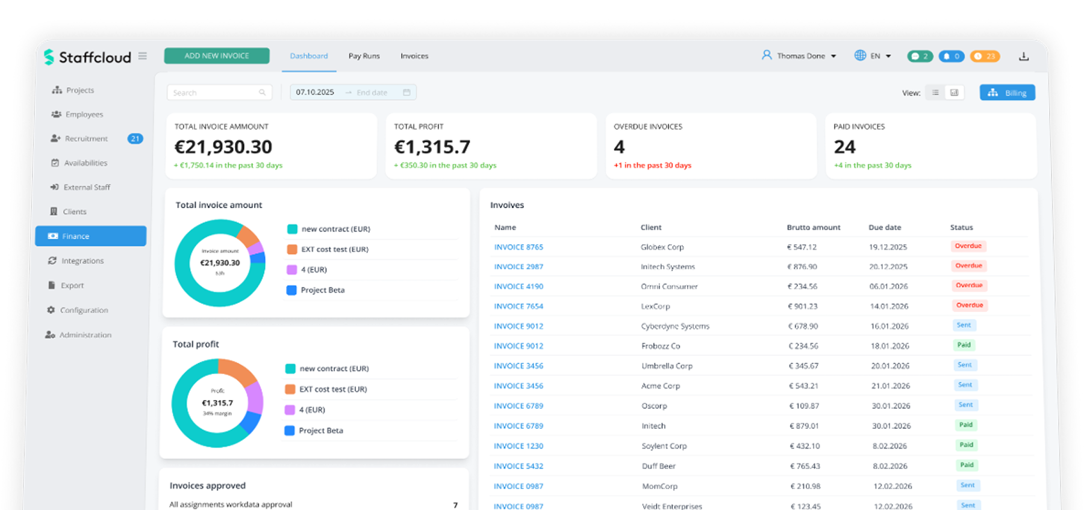Click due date 14.01.2026 for LexCorp

(889, 306)
